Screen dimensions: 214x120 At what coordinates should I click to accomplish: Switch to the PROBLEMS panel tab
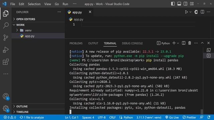pyautogui.click(x=76, y=43)
